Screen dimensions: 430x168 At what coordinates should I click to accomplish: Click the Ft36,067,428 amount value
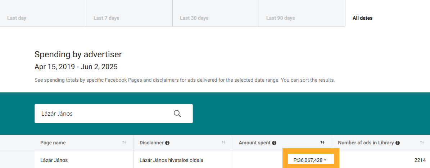[x=310, y=160]
